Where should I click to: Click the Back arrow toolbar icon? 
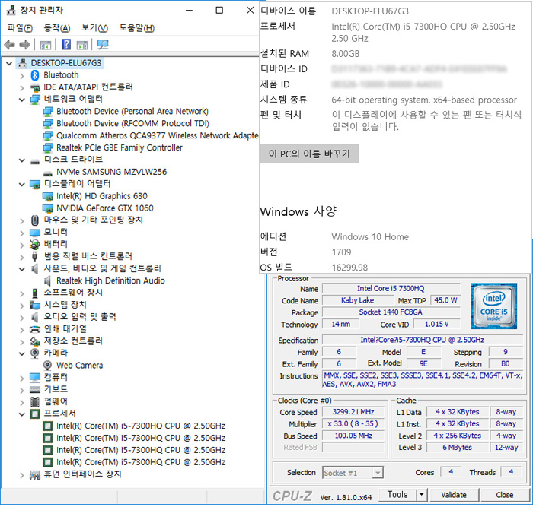coord(9,44)
